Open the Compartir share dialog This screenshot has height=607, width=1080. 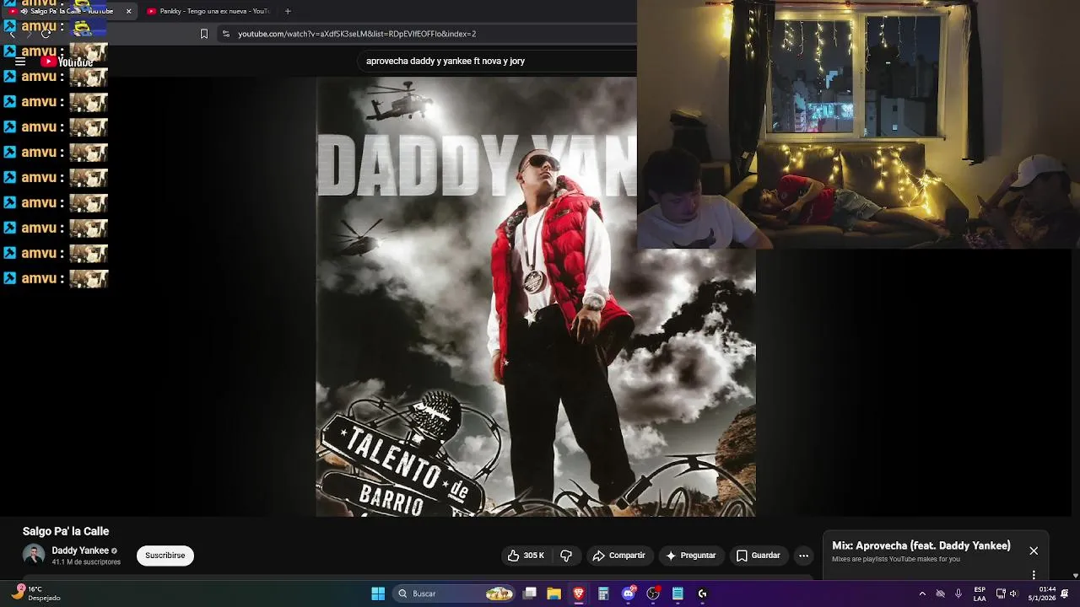pos(618,556)
